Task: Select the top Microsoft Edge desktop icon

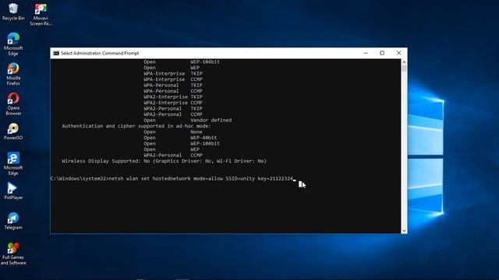Action: [x=13, y=44]
